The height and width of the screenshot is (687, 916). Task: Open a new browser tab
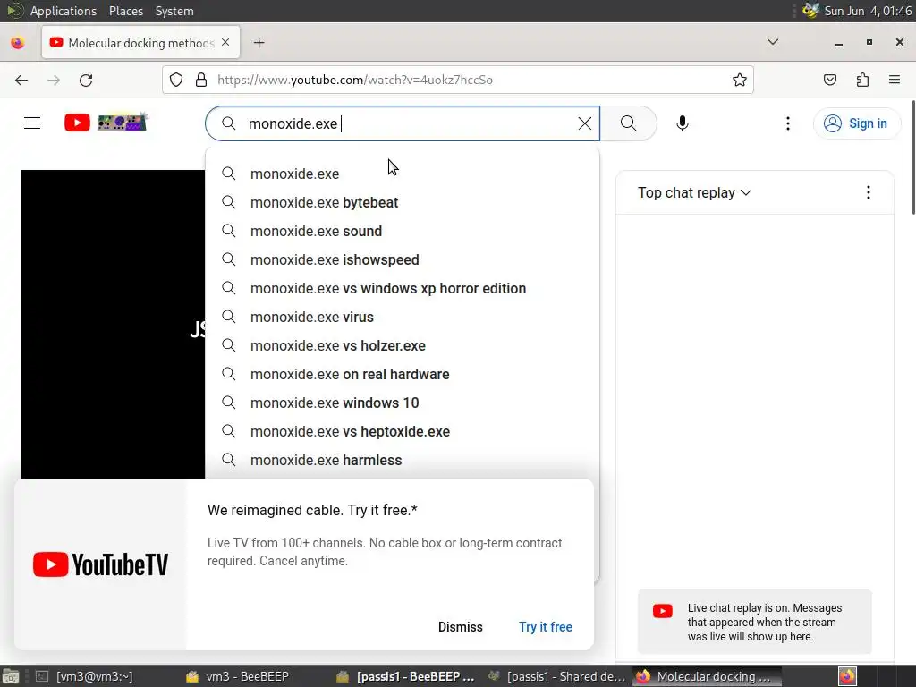(x=259, y=43)
